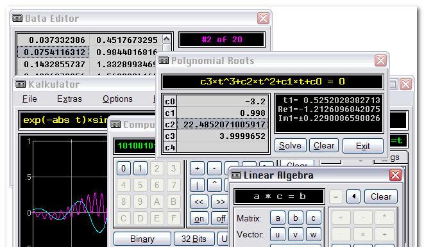Select matrix c in Linear Algebra
This screenshot has height=247, width=424.
click(313, 218)
